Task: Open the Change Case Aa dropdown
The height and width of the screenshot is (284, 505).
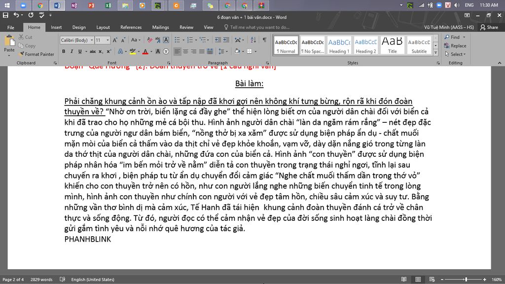Action: tap(136, 40)
